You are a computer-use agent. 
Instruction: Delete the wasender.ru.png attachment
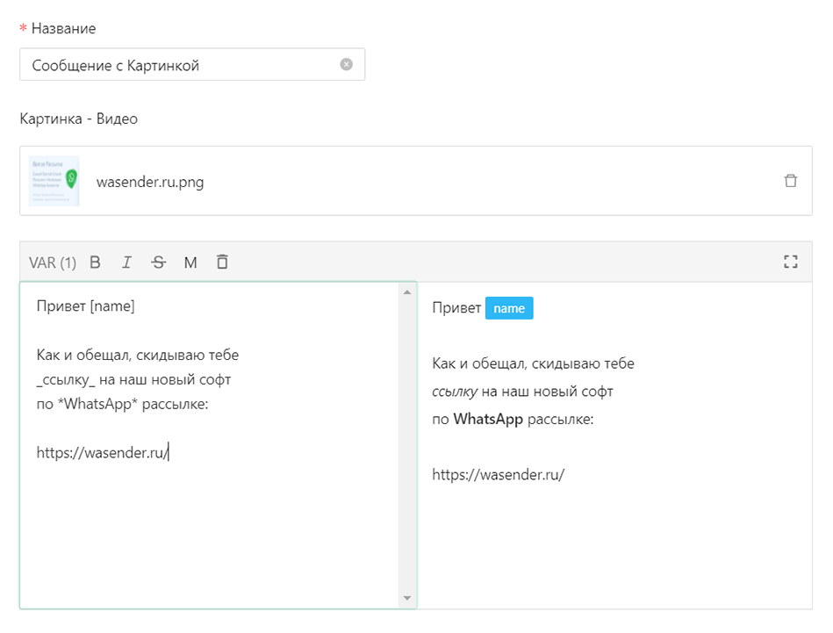(790, 181)
